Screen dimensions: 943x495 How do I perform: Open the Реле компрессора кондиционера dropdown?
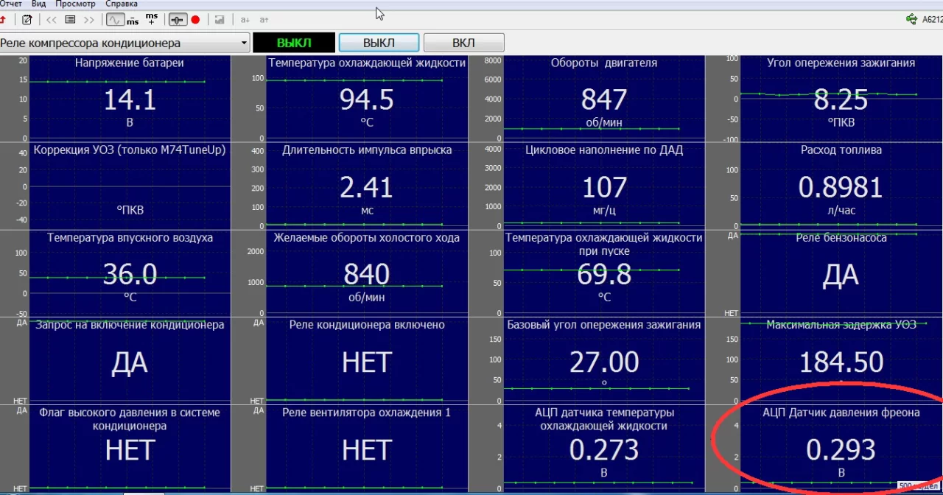coord(125,43)
